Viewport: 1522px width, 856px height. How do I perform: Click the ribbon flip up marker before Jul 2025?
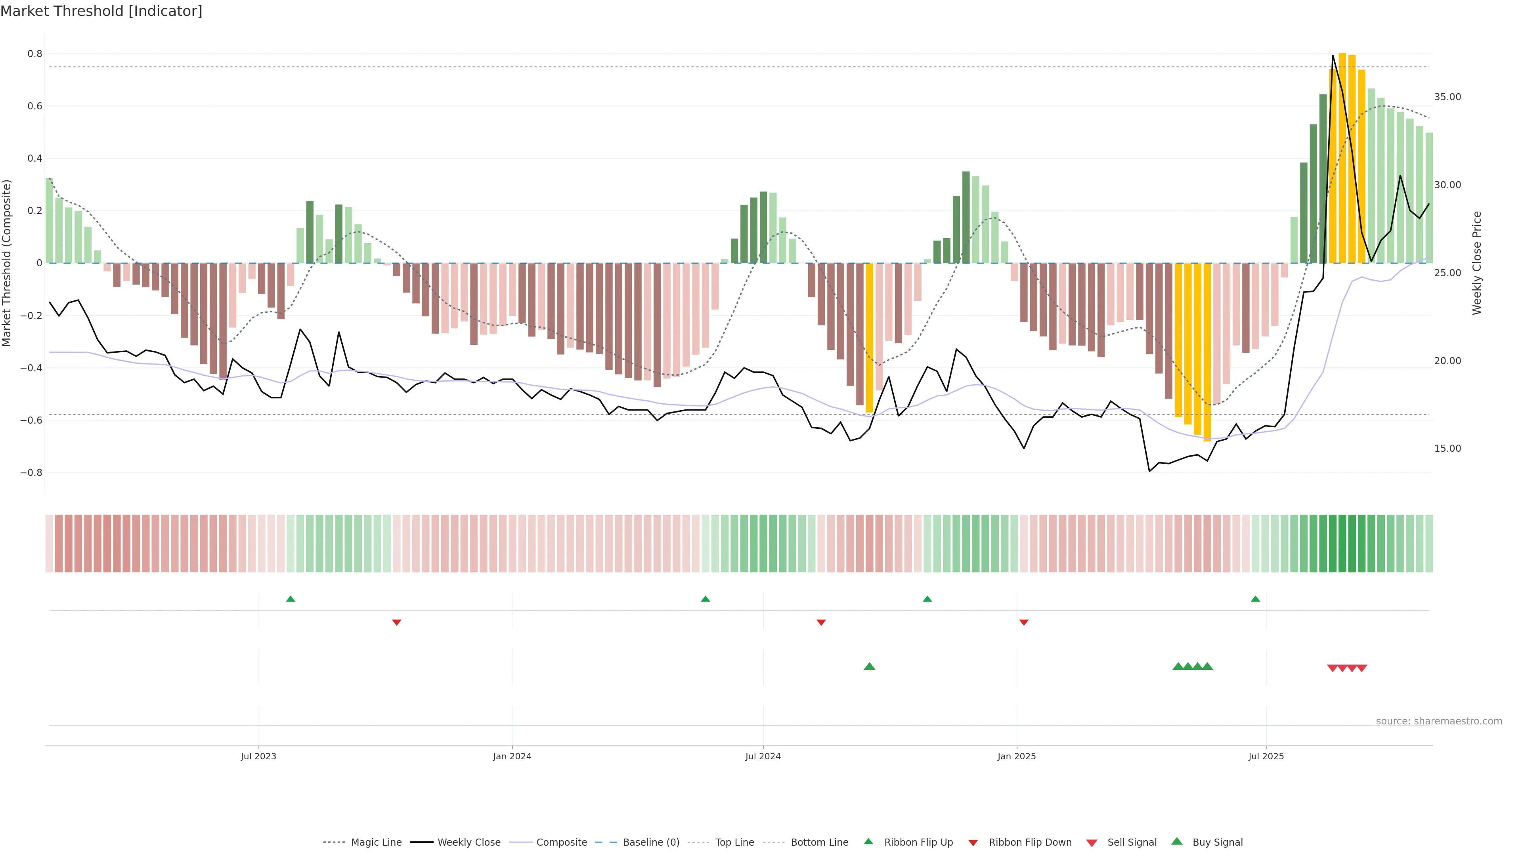tap(1256, 599)
